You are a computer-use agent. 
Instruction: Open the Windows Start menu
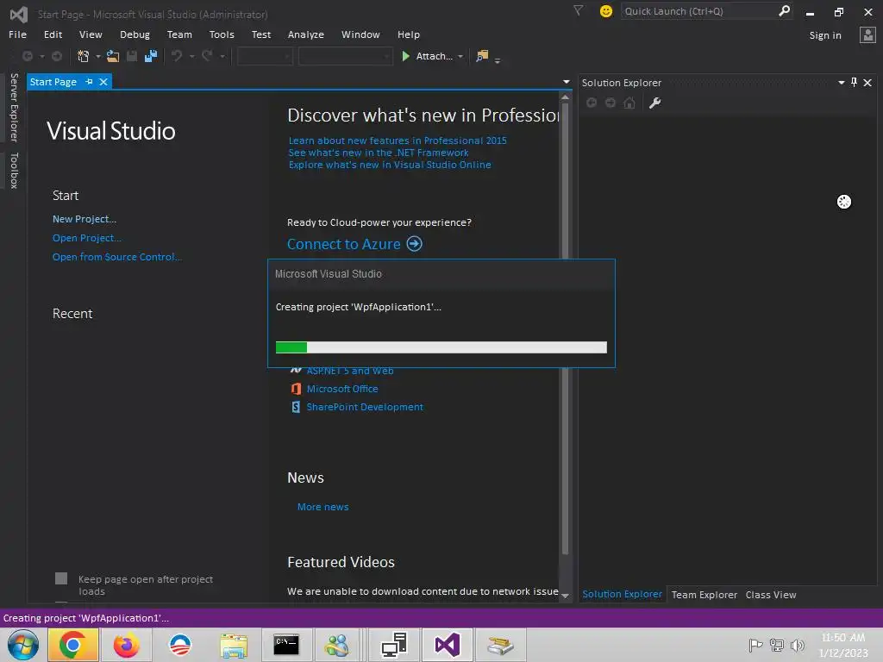click(x=23, y=645)
